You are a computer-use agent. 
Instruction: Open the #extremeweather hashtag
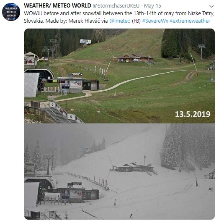click(x=190, y=21)
